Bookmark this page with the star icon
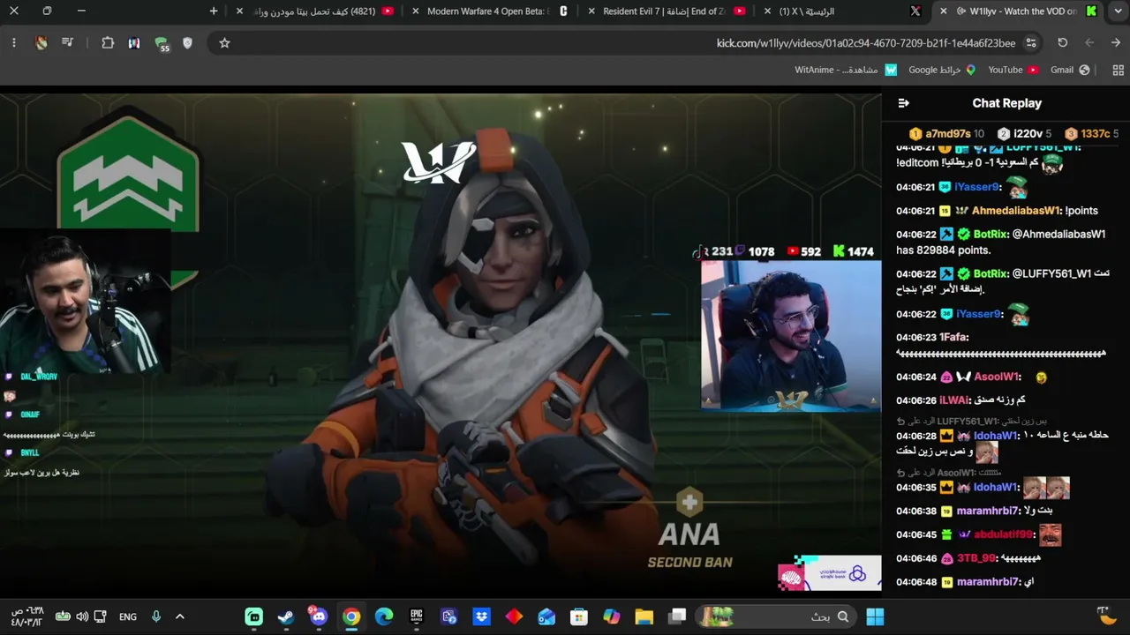This screenshot has height=635, width=1130. (224, 42)
